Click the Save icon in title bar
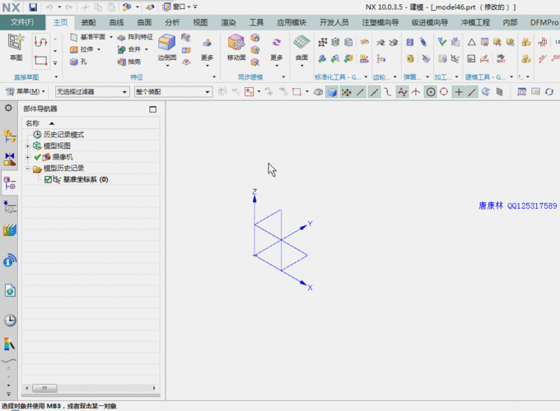 coord(33,7)
